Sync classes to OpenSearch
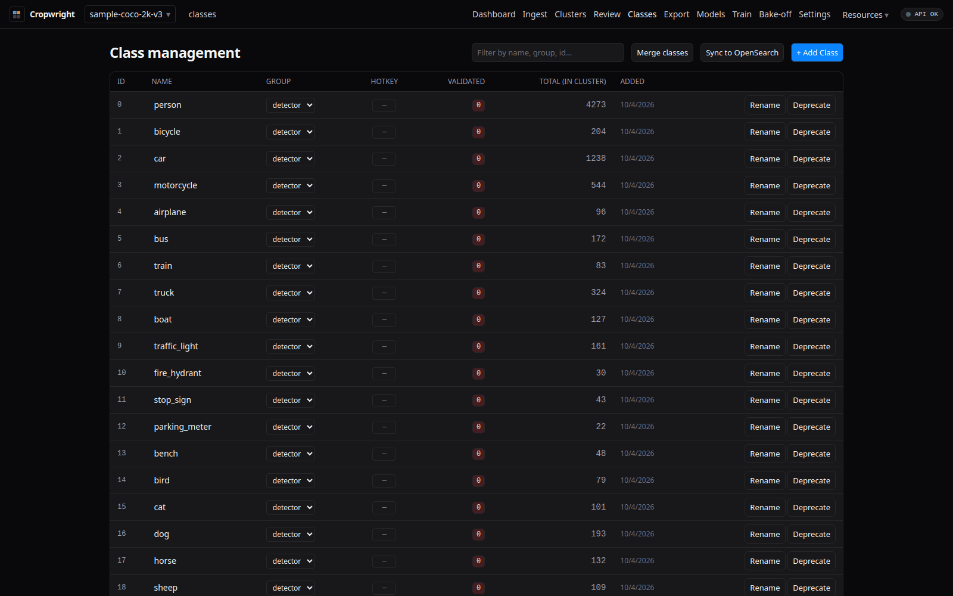 click(742, 52)
